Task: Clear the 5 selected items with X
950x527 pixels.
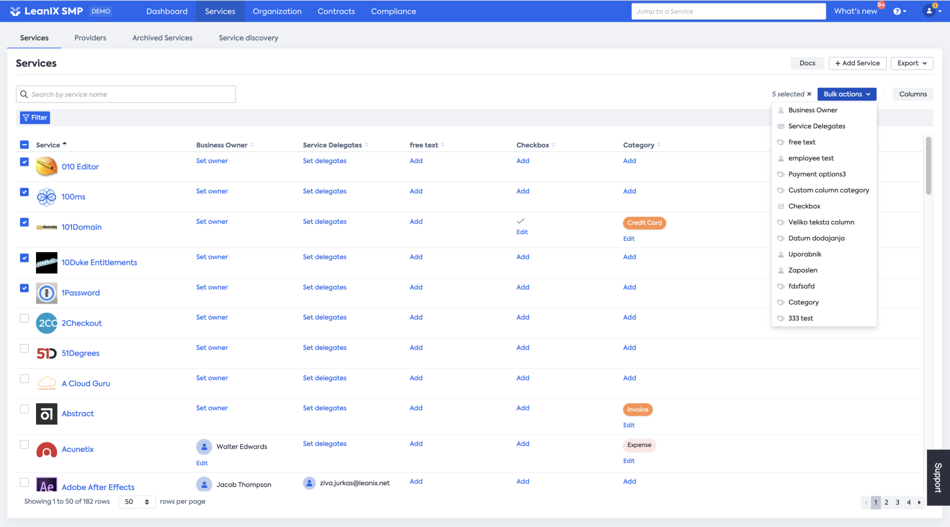Action: (x=809, y=94)
